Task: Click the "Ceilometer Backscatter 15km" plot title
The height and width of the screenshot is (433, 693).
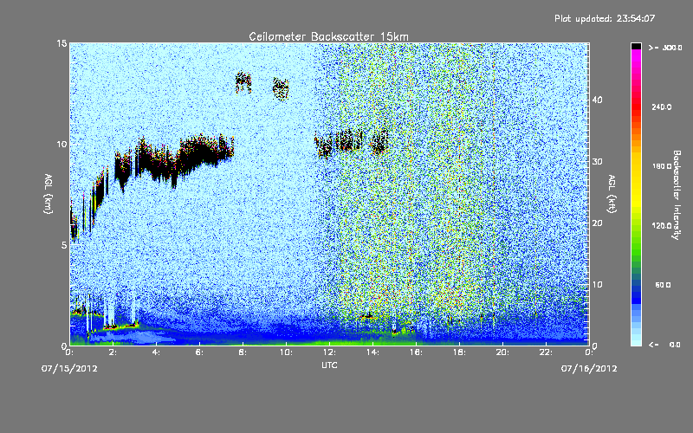Action: pyautogui.click(x=328, y=36)
